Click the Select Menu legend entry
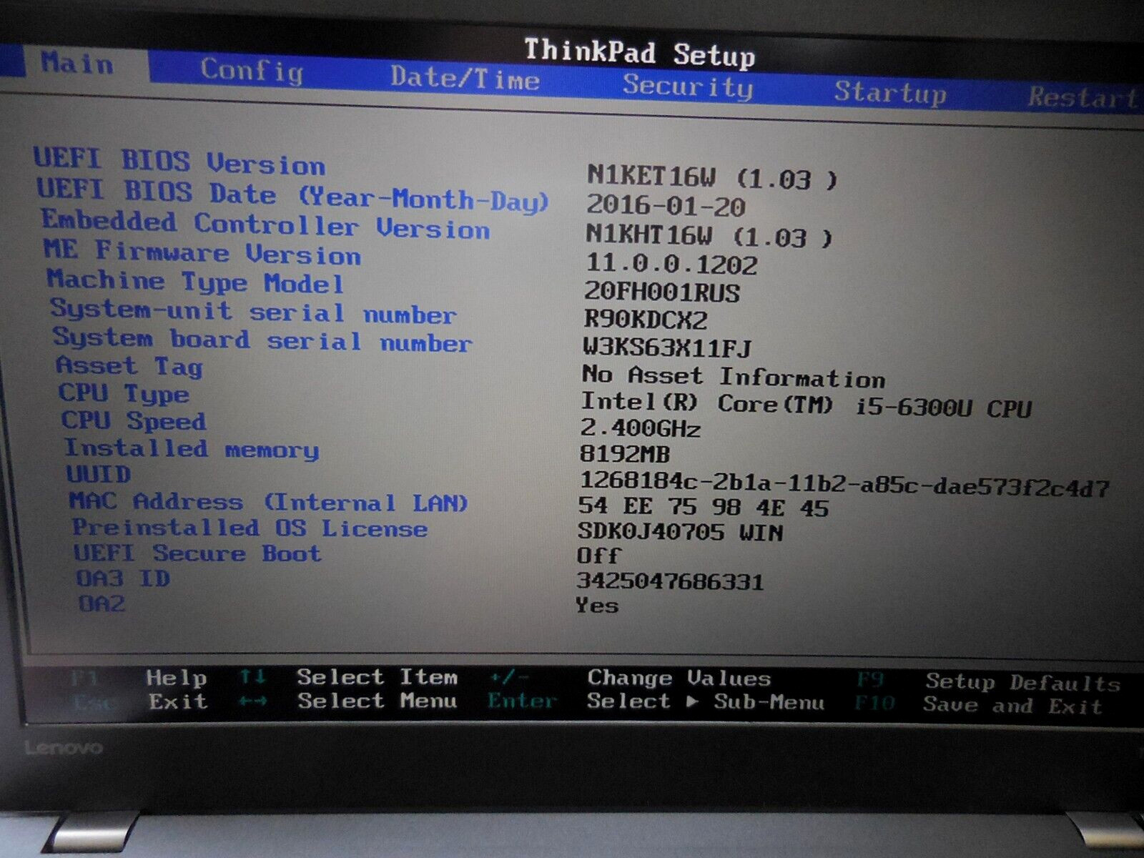The width and height of the screenshot is (1144, 858). (x=377, y=700)
